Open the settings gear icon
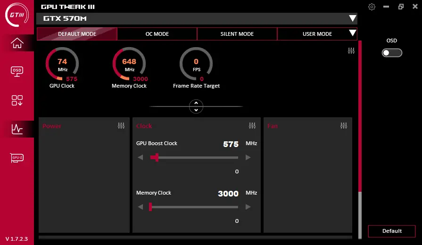 372,7
